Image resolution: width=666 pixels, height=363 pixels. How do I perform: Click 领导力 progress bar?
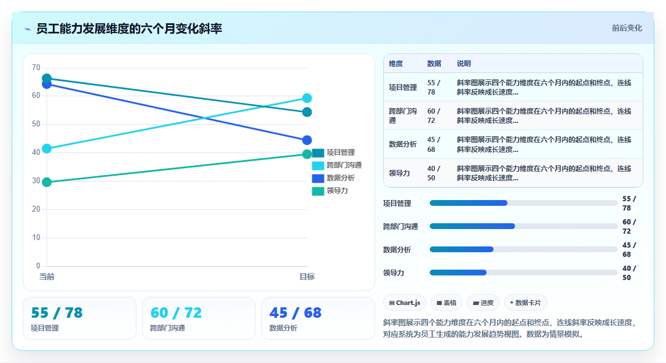(523, 273)
